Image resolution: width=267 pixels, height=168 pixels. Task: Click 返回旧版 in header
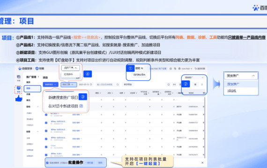coord(200,69)
